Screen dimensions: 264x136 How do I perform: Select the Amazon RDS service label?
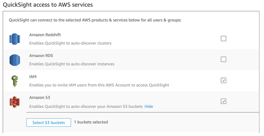click(x=41, y=56)
